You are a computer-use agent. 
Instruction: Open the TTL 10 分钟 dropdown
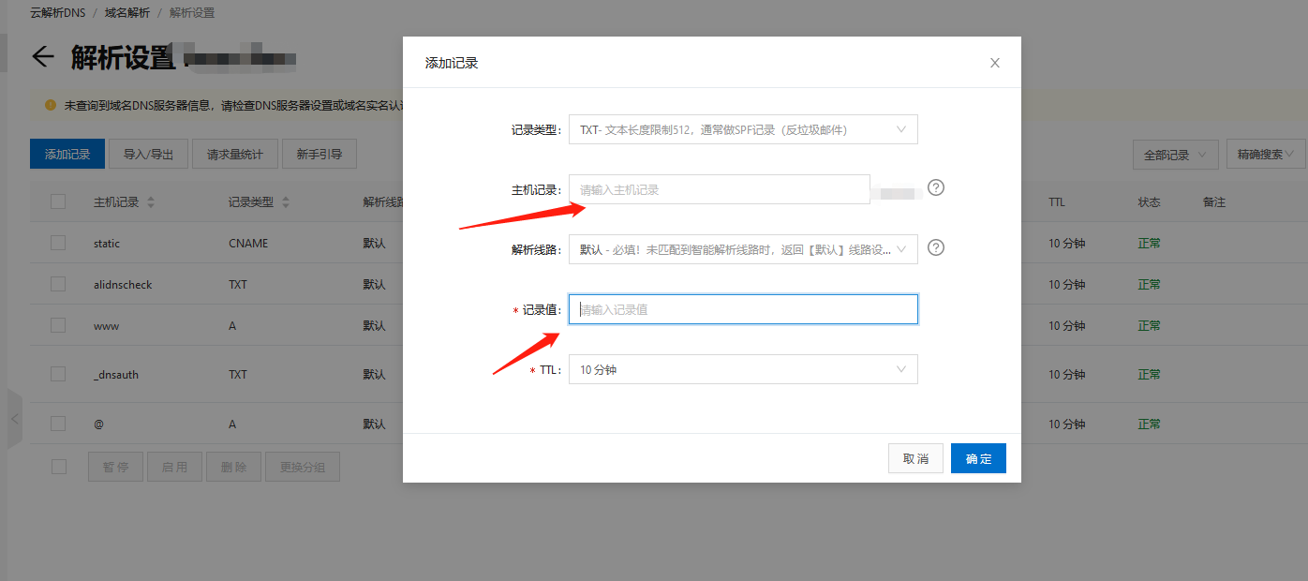tap(743, 369)
